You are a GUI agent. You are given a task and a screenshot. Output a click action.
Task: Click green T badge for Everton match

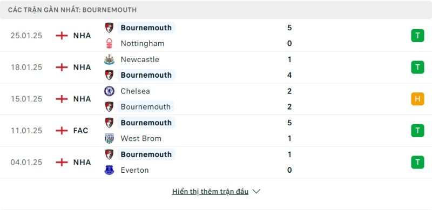[x=417, y=162]
